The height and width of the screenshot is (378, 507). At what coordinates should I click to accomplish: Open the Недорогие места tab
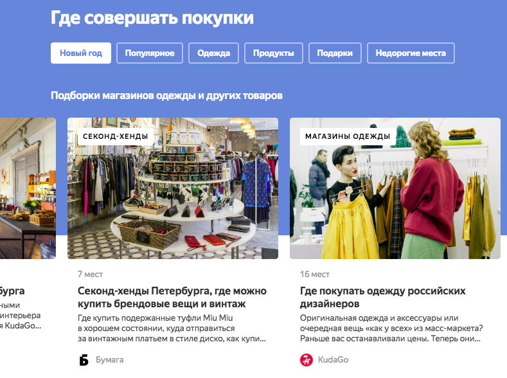coord(411,53)
